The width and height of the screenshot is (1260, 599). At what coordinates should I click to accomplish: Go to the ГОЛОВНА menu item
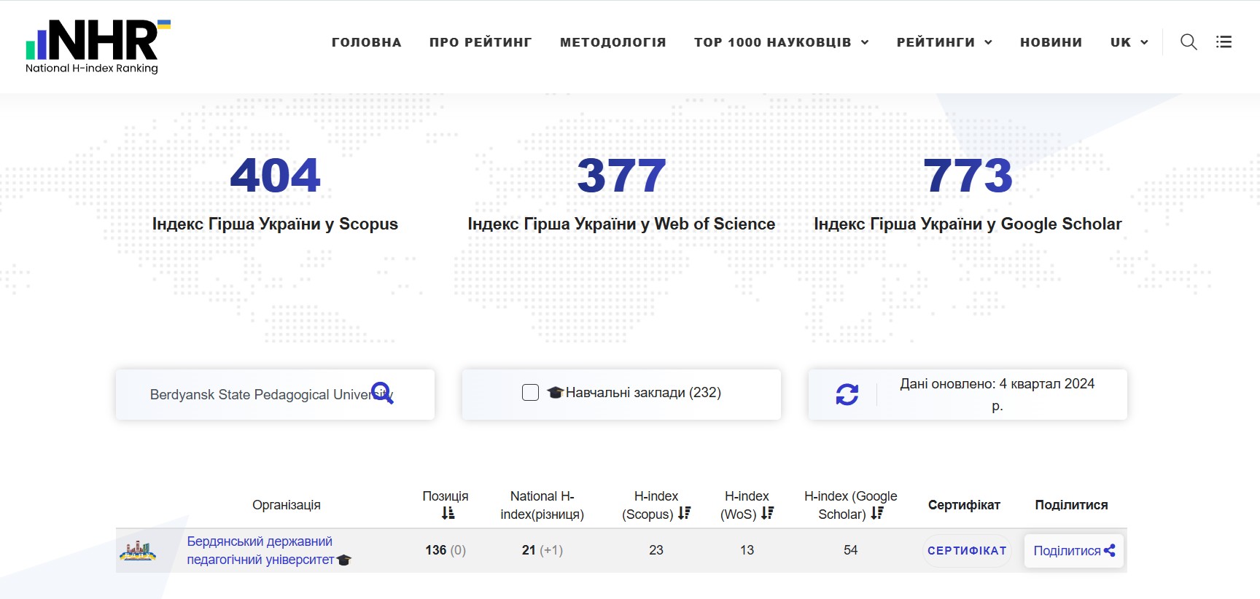coord(366,42)
